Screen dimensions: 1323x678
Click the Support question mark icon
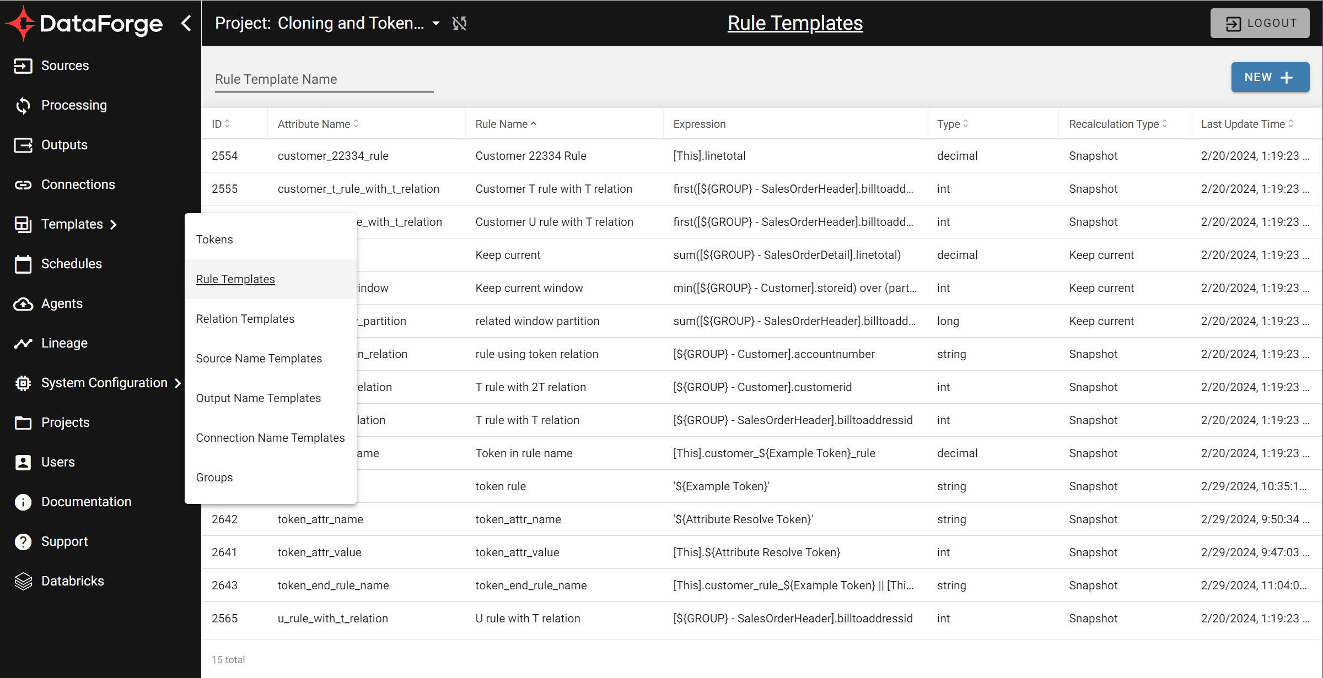(23, 541)
